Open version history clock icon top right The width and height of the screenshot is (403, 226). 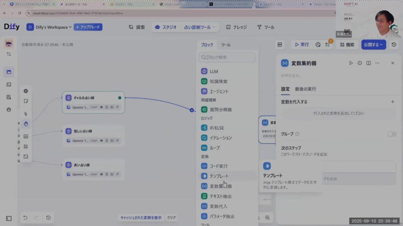(394, 45)
